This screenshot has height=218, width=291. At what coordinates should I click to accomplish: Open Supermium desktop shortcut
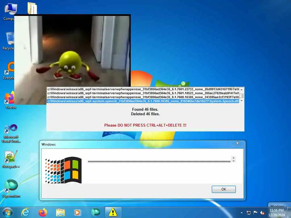pos(11,188)
